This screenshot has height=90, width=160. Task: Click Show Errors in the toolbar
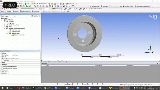pyautogui.click(x=43, y=4)
